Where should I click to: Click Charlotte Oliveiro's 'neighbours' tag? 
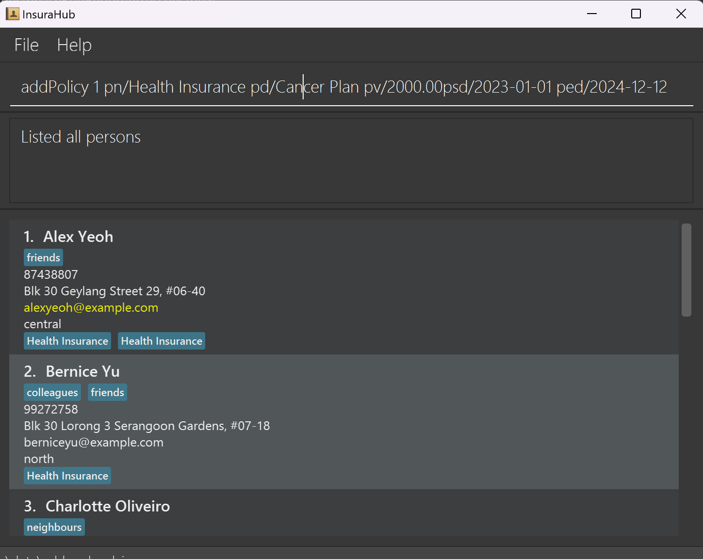coord(54,527)
